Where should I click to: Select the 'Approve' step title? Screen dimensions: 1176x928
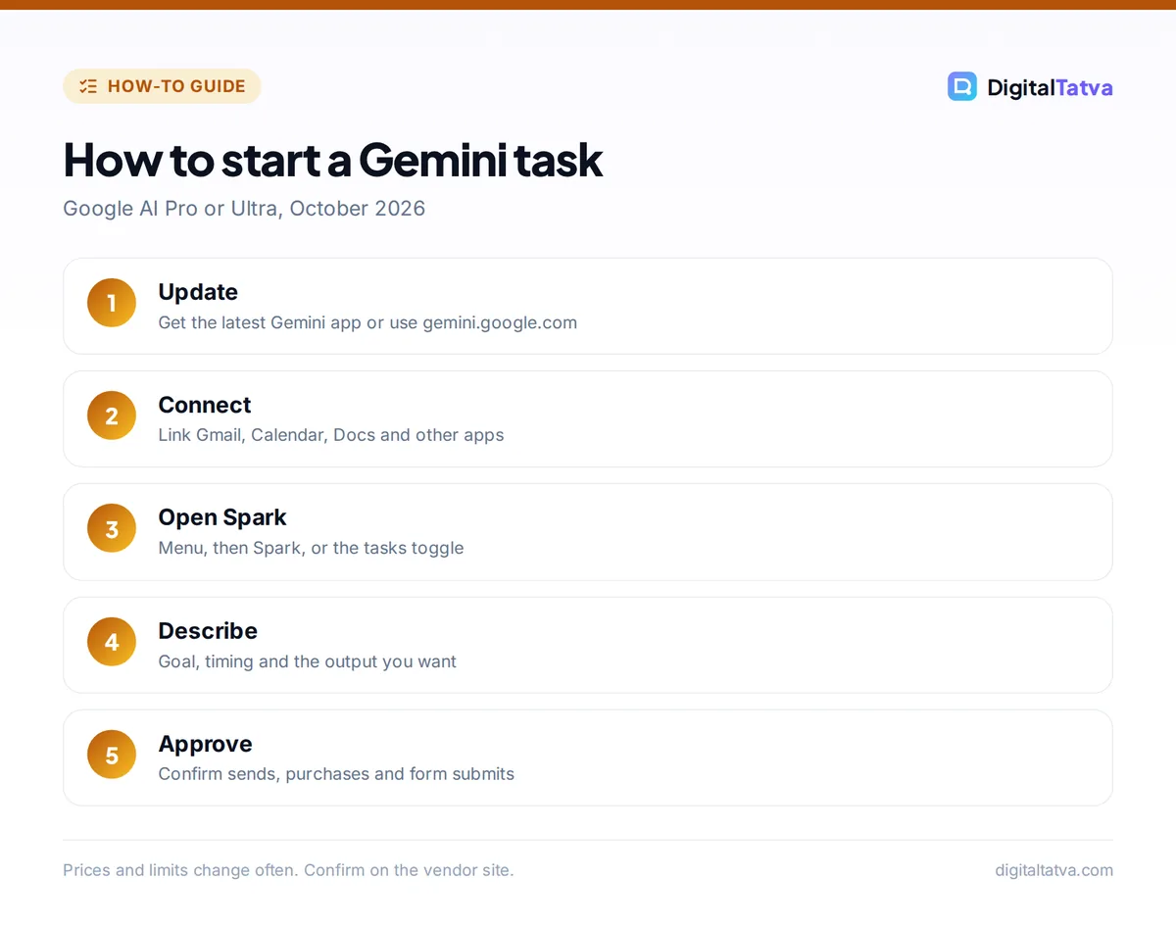[206, 744]
